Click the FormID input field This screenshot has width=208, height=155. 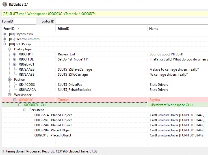coord(25,21)
